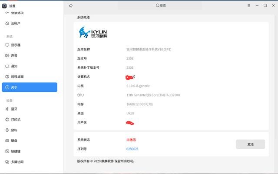Minimize the settings window
This screenshot has height=174, width=278.
[257, 6]
